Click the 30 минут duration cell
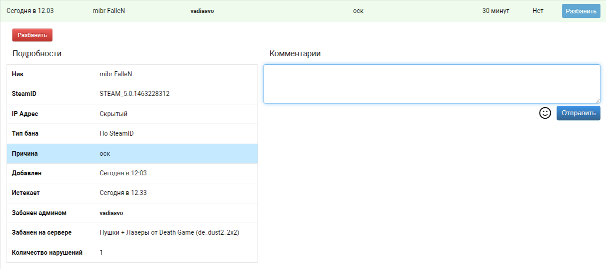 click(495, 11)
